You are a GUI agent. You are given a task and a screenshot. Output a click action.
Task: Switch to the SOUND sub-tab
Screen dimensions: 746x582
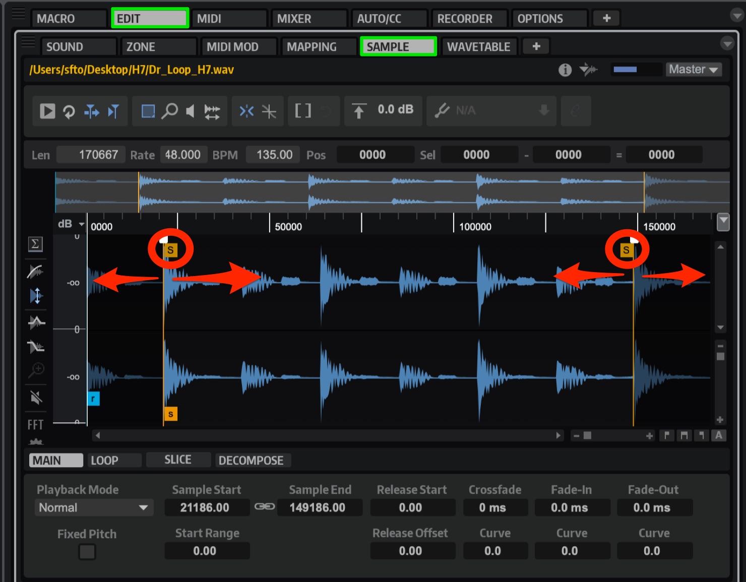pos(79,47)
